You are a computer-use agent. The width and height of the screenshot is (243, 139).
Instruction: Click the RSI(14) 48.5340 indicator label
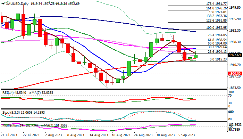(x=14, y=93)
